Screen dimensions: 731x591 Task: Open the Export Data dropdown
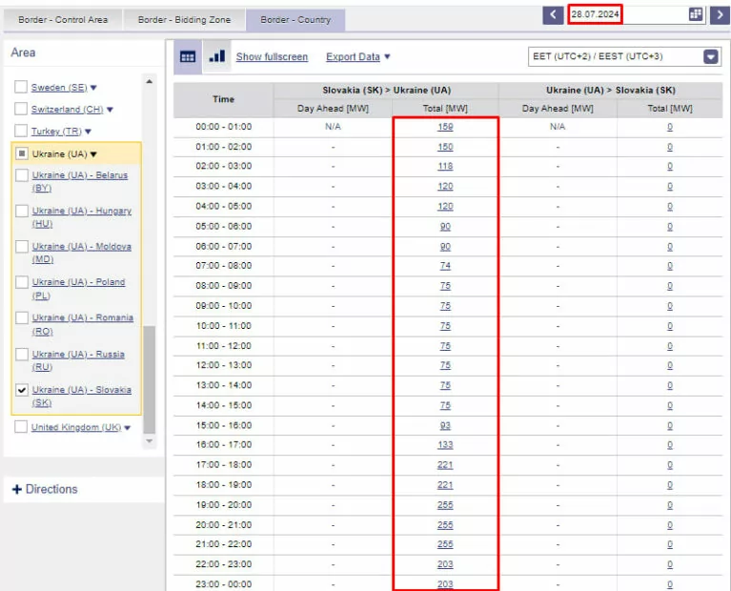pos(357,56)
